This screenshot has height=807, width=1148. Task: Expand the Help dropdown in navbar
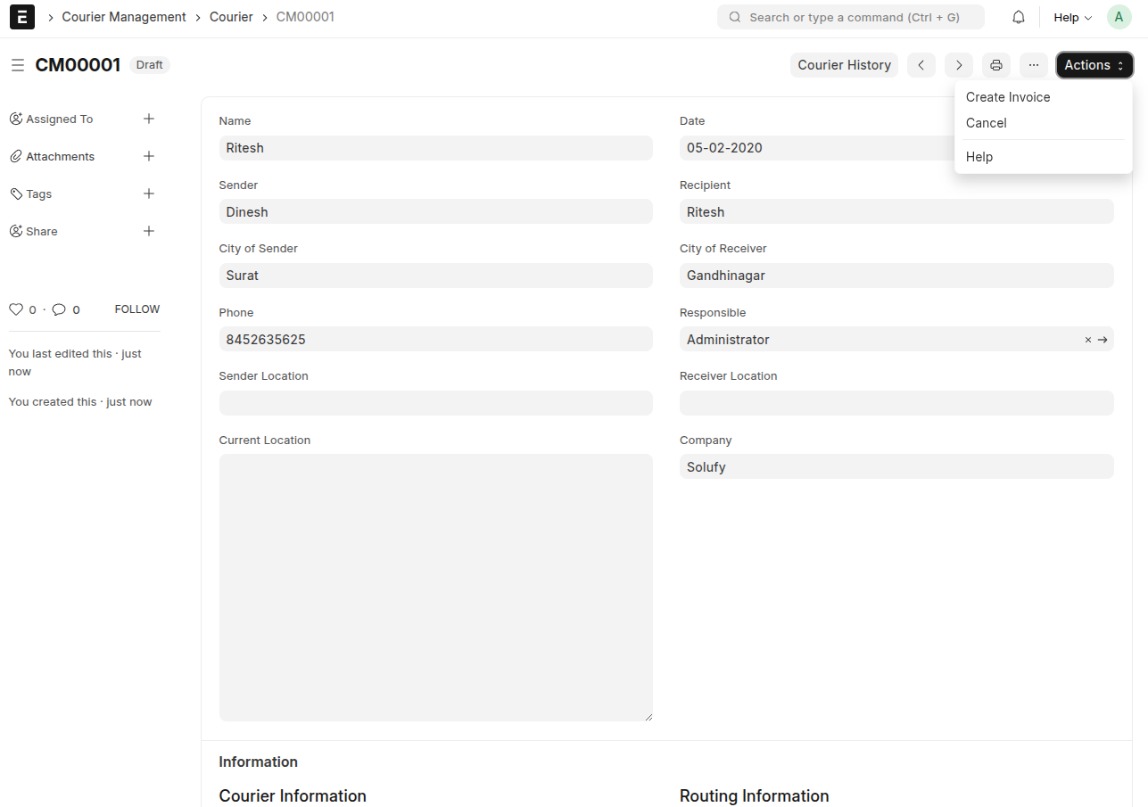[x=1073, y=17]
